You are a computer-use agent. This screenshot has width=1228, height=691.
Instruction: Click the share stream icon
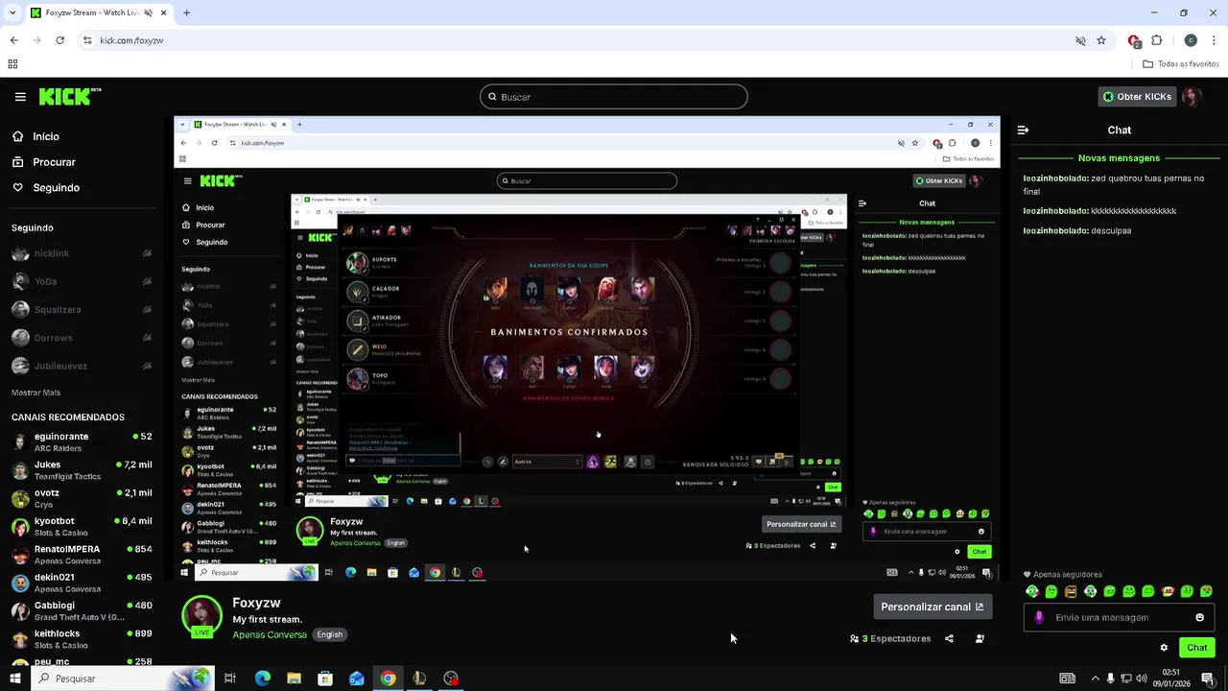click(x=949, y=638)
